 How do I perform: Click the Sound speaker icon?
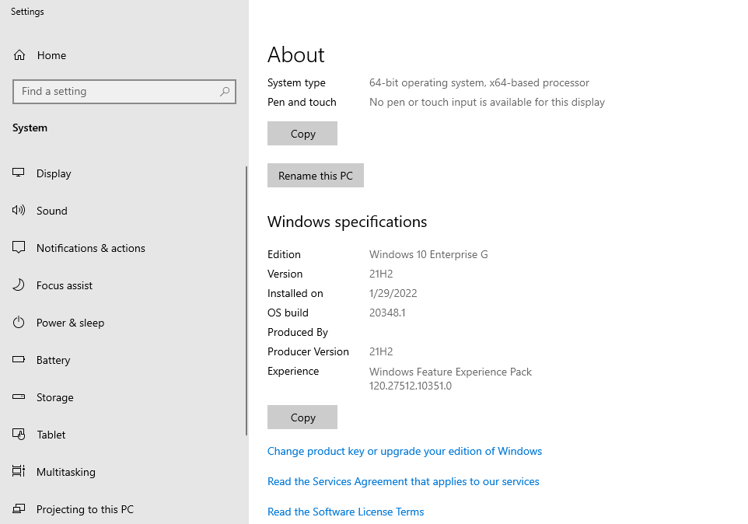(x=19, y=210)
